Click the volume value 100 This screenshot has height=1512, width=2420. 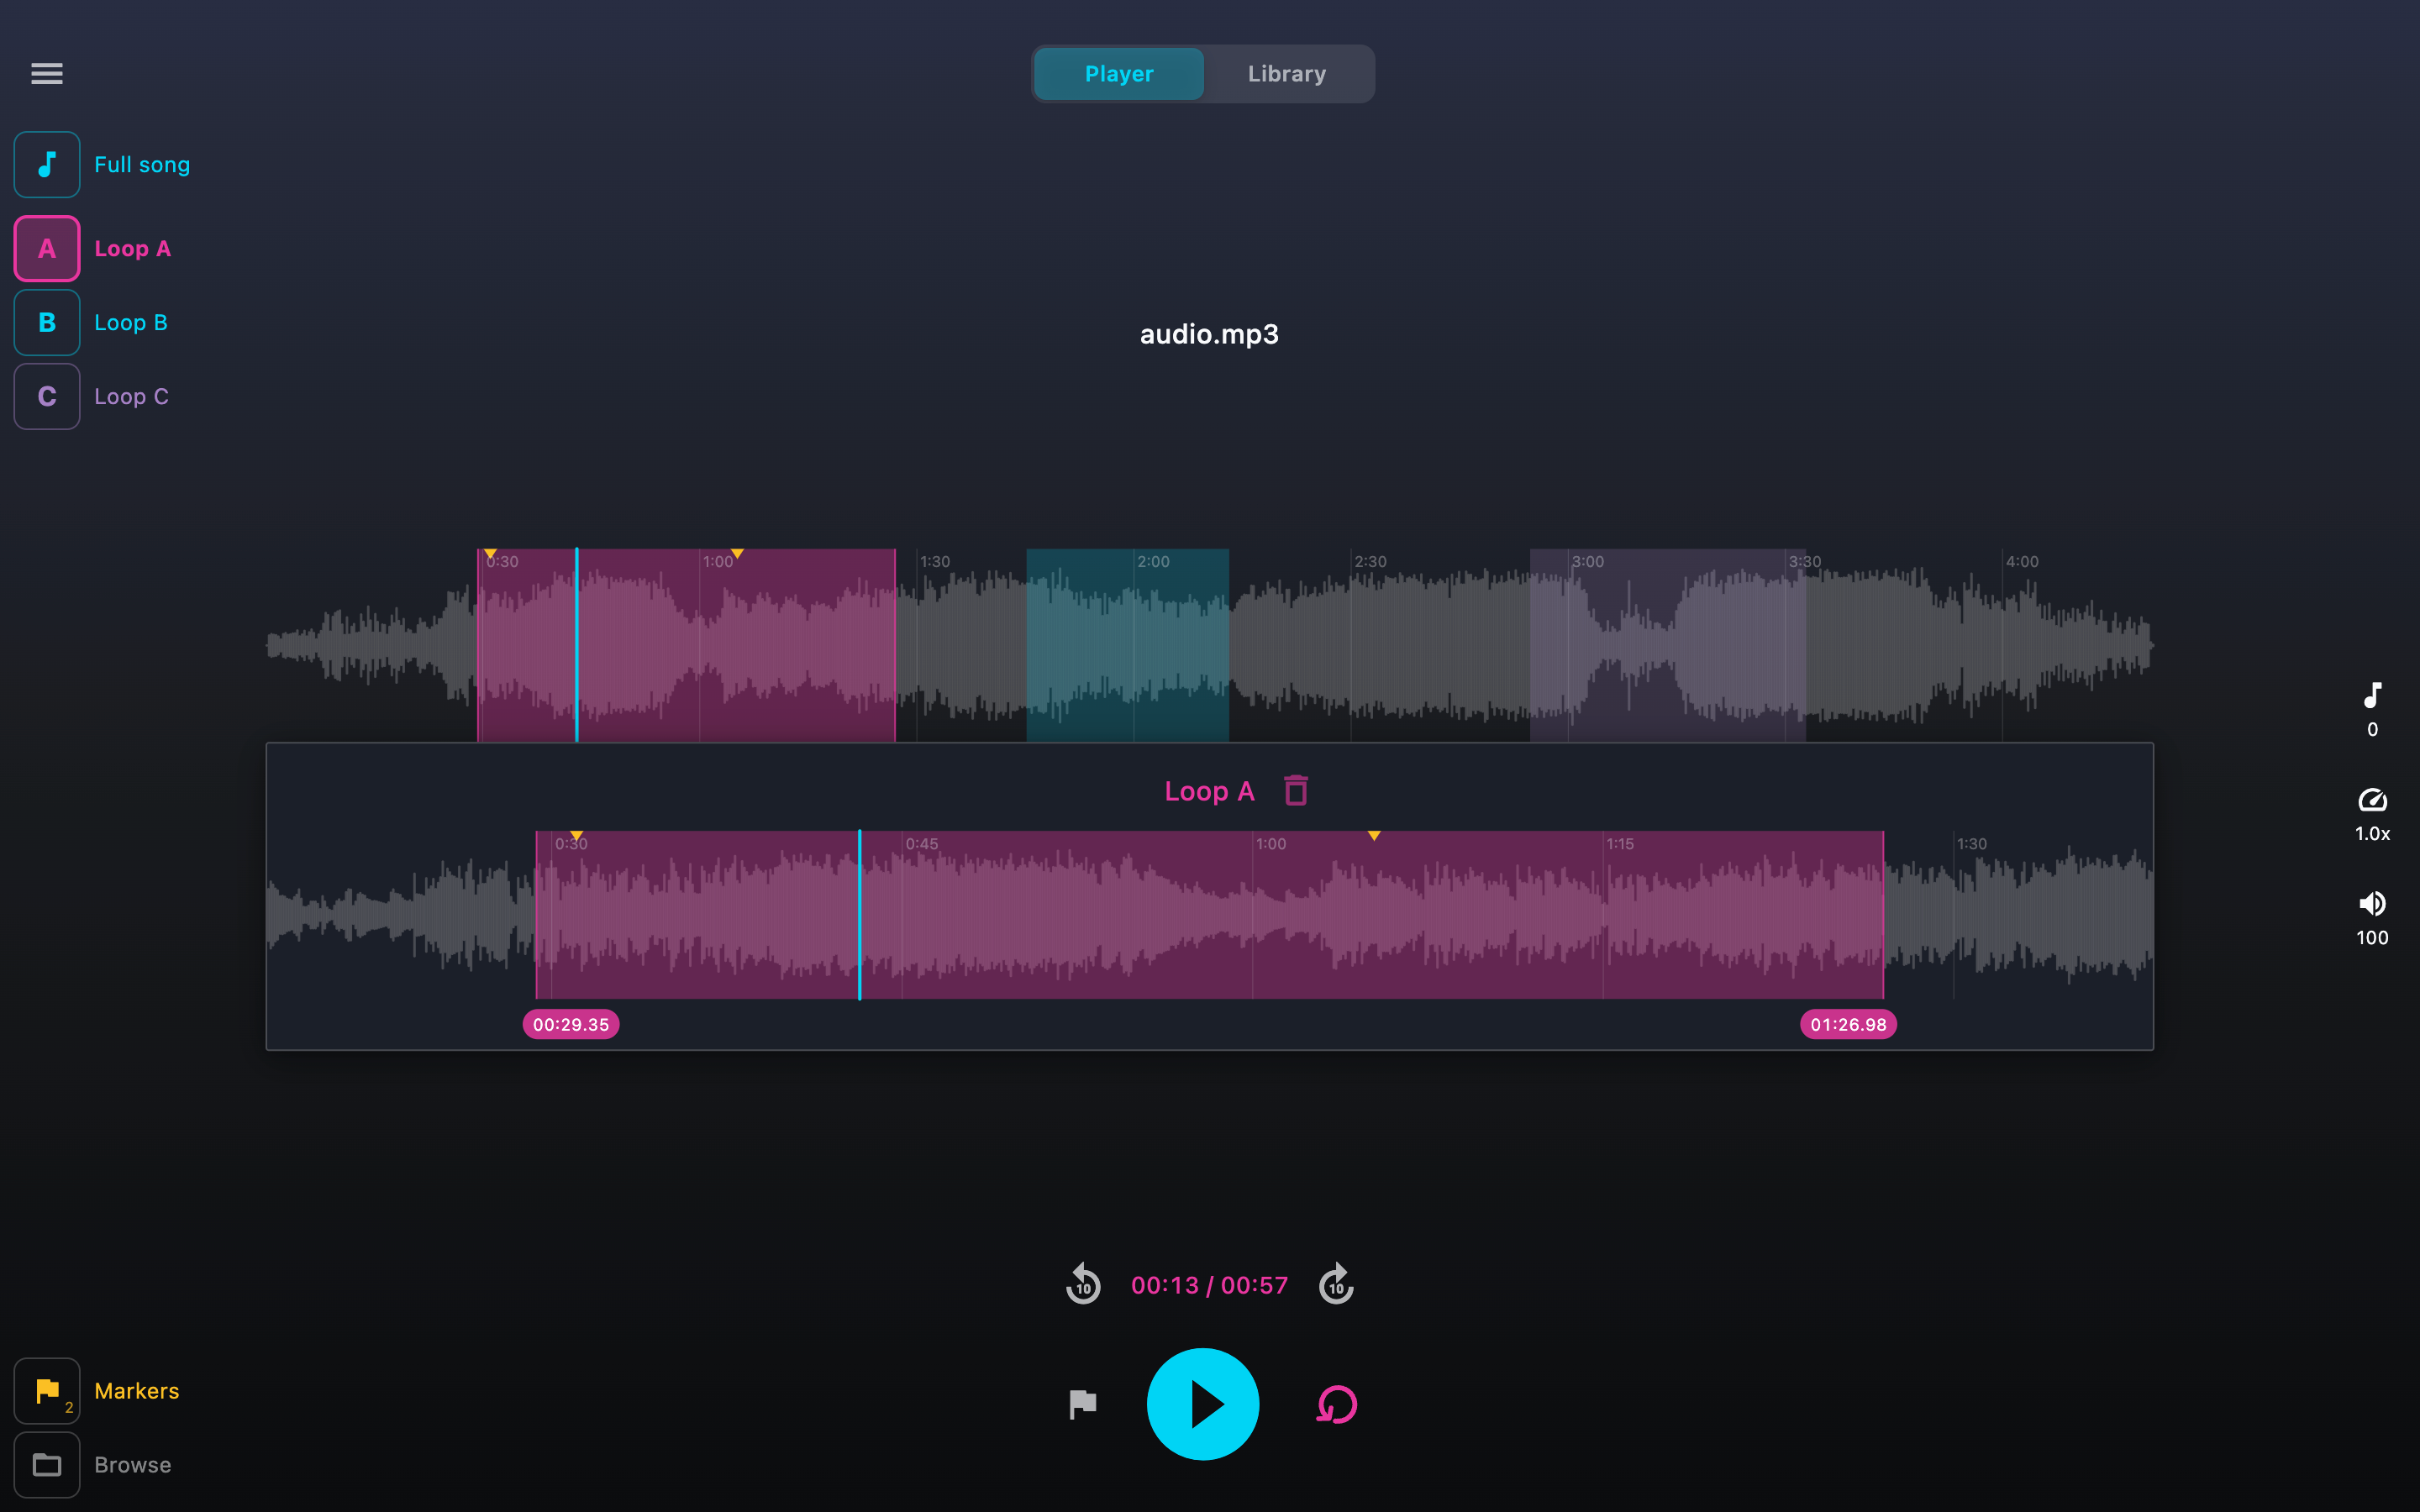(x=2372, y=938)
